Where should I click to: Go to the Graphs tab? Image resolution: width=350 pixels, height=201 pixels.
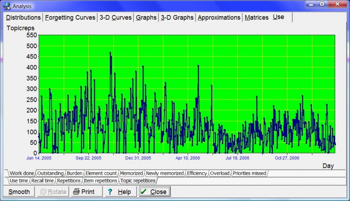pyautogui.click(x=146, y=17)
